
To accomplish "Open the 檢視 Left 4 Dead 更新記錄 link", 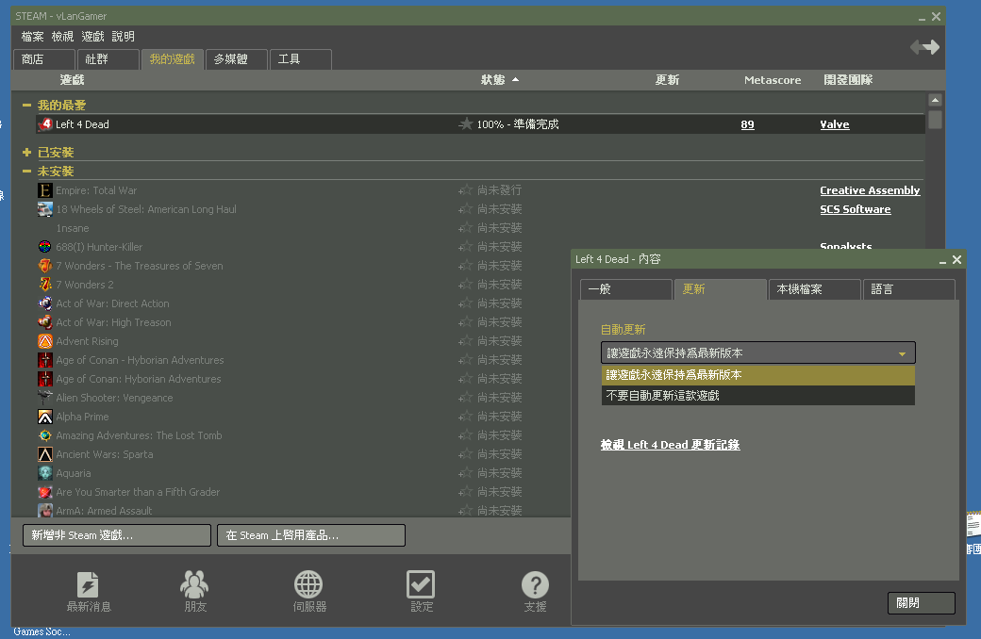I will pyautogui.click(x=670, y=445).
